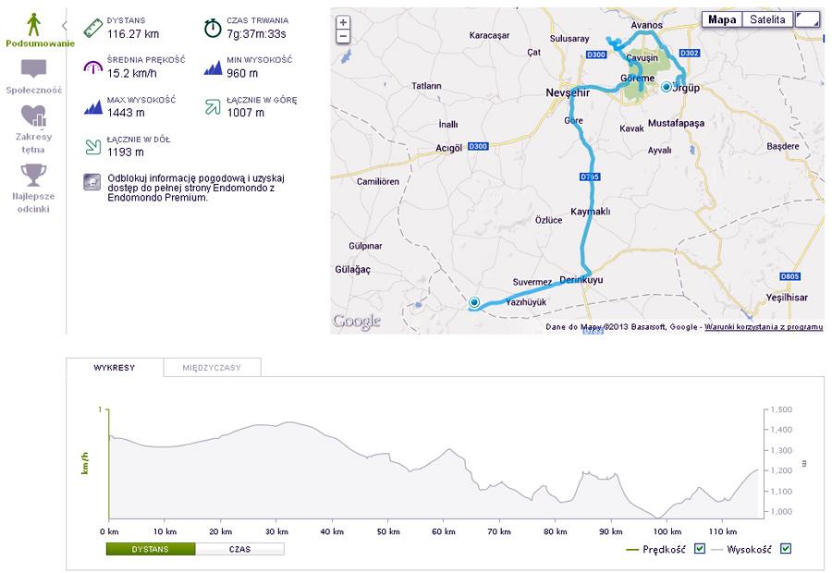This screenshot has width=832, height=573.
Task: Click the 7g:37m:33s duration value
Action: pyautogui.click(x=256, y=34)
